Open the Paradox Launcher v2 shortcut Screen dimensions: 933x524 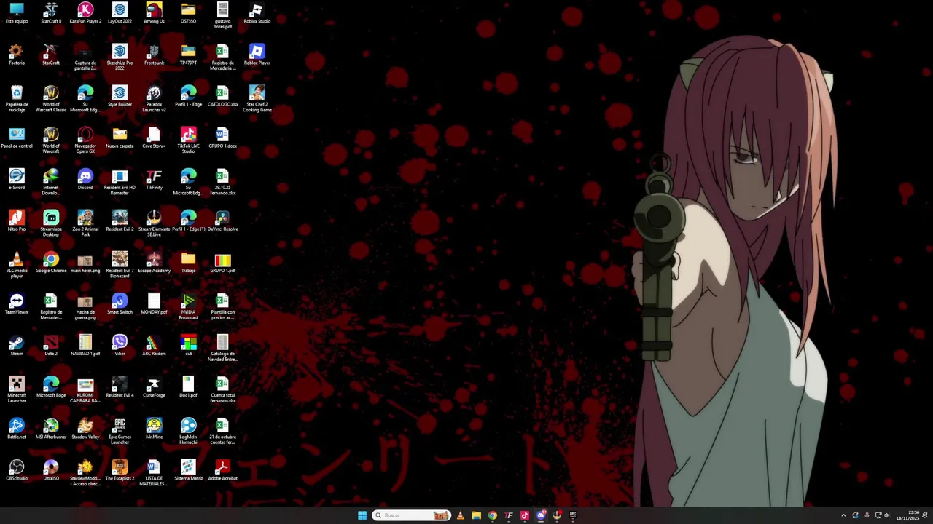coord(154,98)
